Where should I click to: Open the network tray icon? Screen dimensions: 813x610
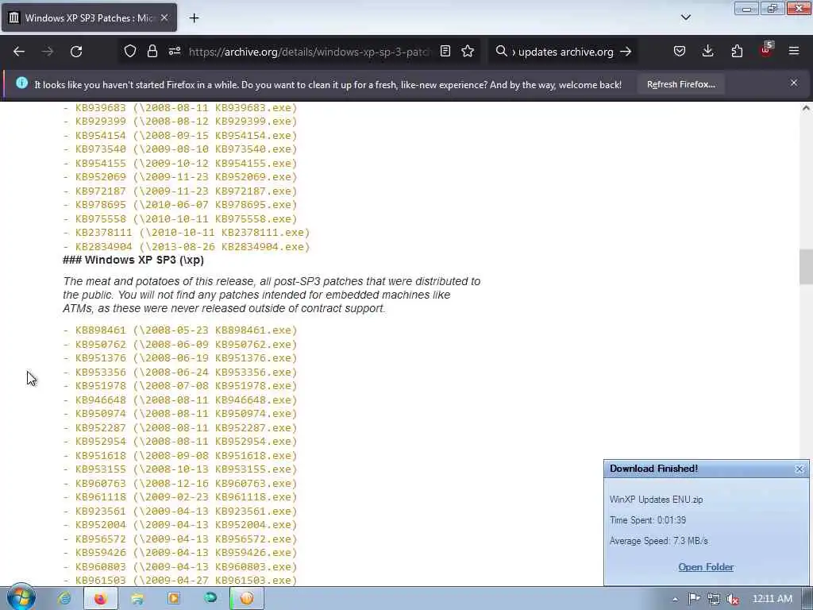(x=714, y=599)
